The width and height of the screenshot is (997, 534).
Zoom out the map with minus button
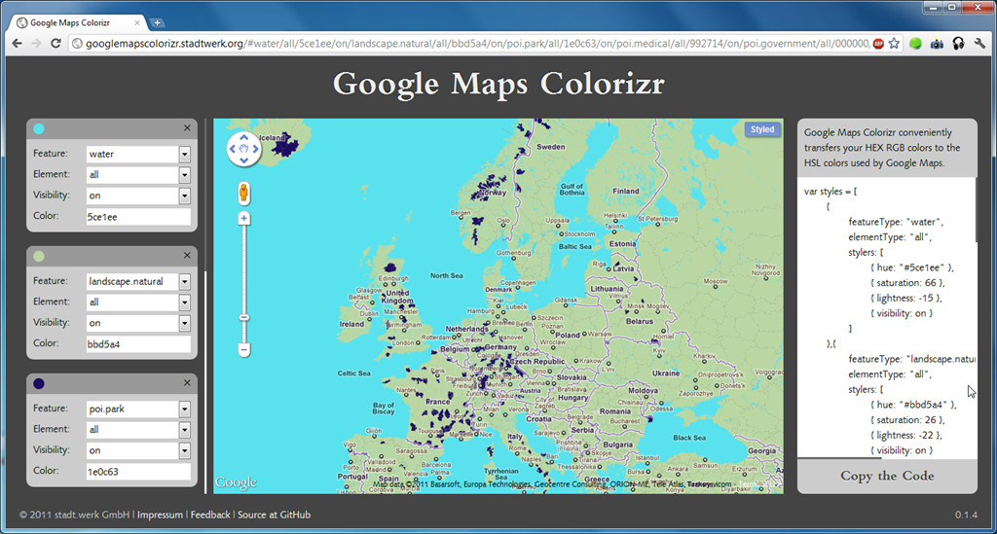243,350
